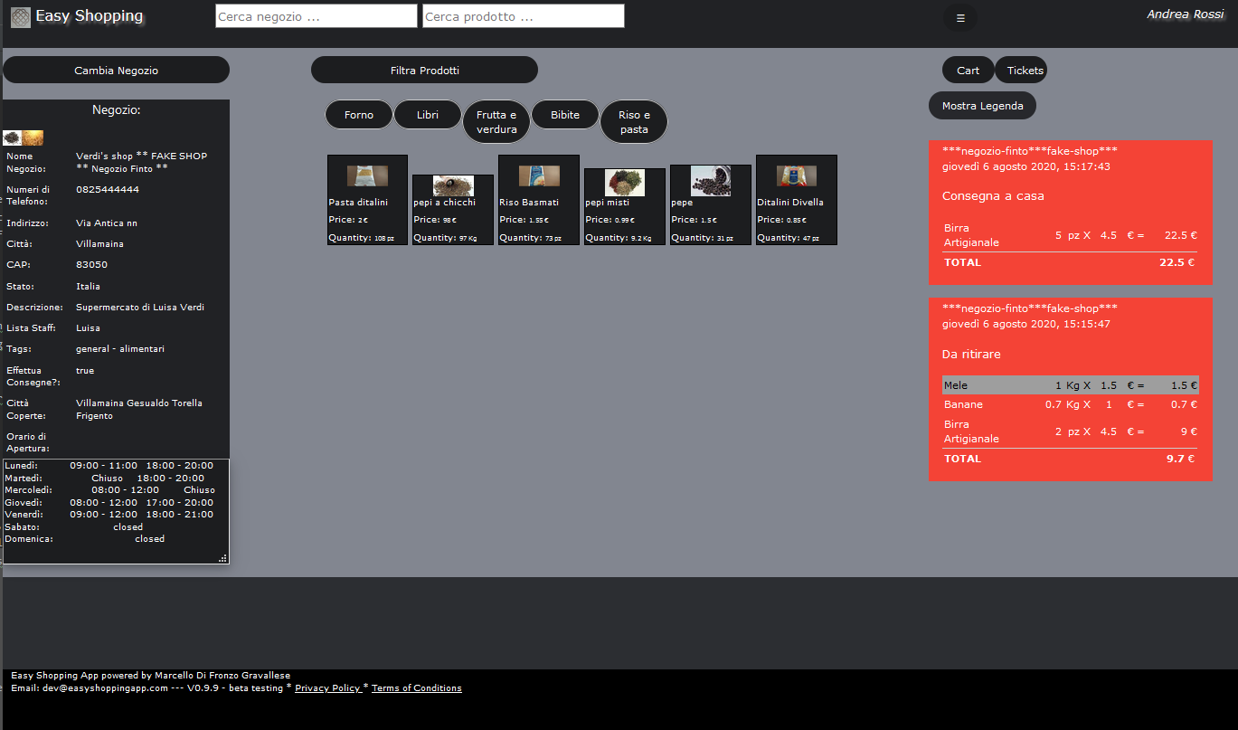Open the Privacy Policy link

click(x=329, y=688)
